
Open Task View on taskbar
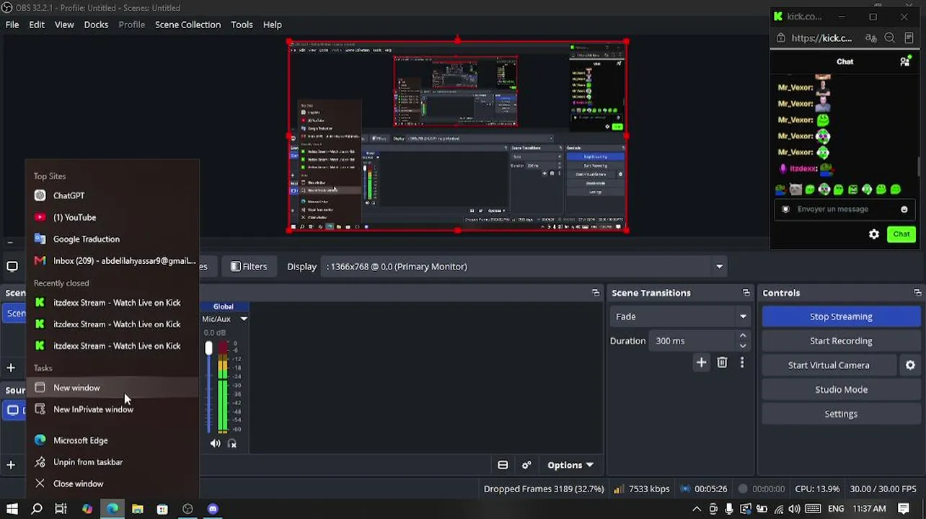click(x=61, y=509)
